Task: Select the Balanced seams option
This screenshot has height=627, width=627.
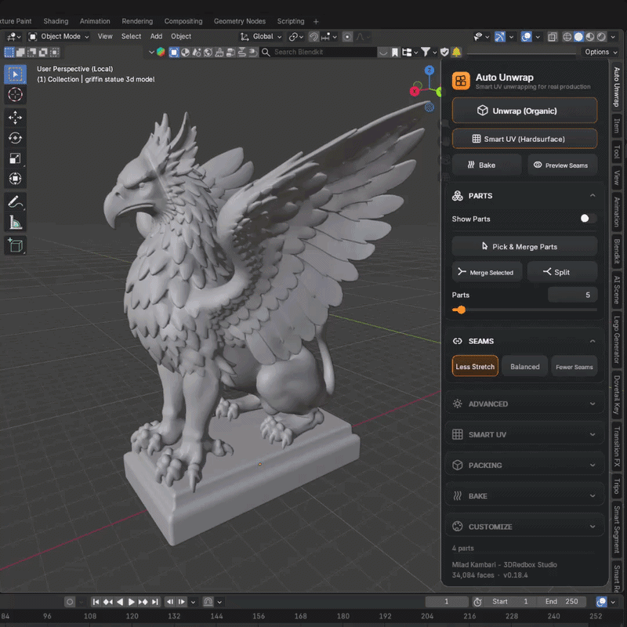Action: pos(524,367)
